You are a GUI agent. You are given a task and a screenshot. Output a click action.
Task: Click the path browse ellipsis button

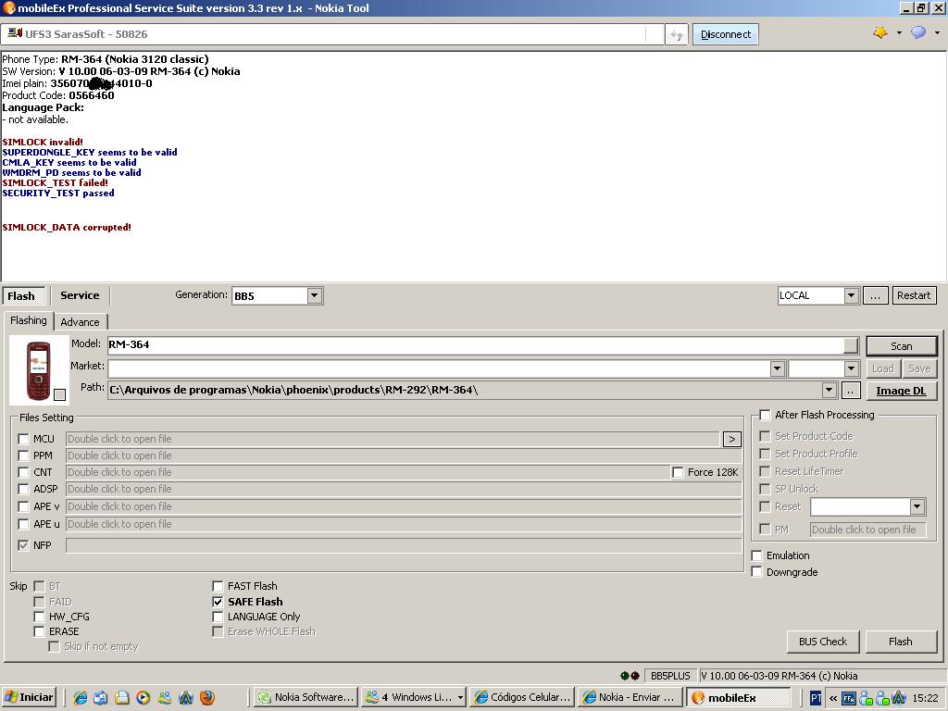click(851, 392)
